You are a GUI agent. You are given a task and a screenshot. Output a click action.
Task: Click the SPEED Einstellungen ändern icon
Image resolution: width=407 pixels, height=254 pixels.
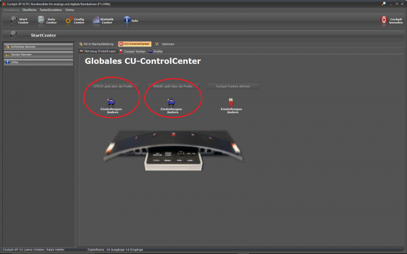click(x=111, y=102)
